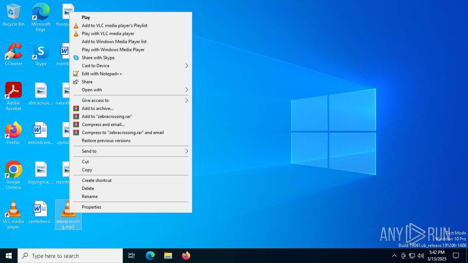
Task: Click the Share arrow icon in context menu
Action: pyautogui.click(x=76, y=82)
